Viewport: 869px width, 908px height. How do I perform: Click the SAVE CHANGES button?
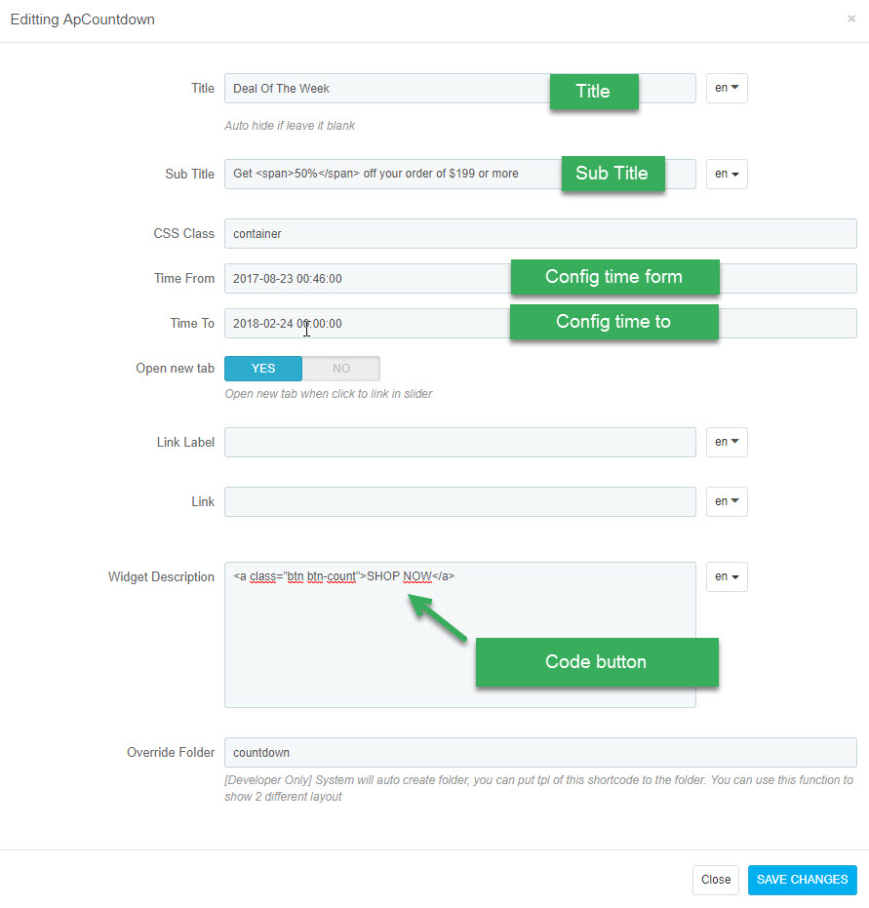[x=802, y=880]
